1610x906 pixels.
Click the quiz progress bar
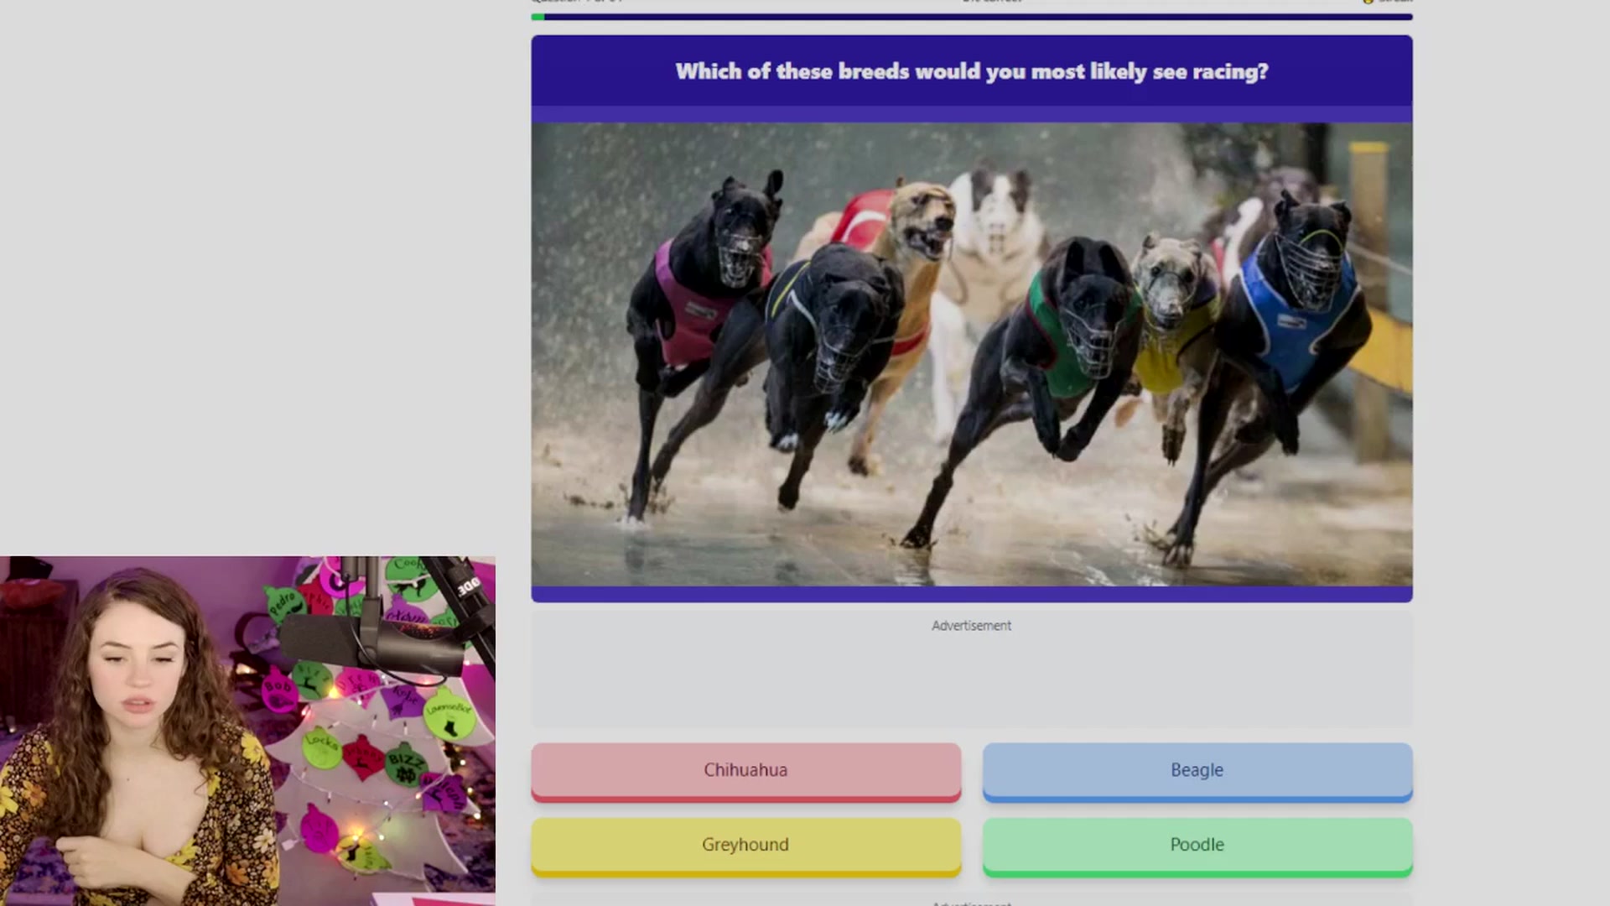tap(971, 17)
